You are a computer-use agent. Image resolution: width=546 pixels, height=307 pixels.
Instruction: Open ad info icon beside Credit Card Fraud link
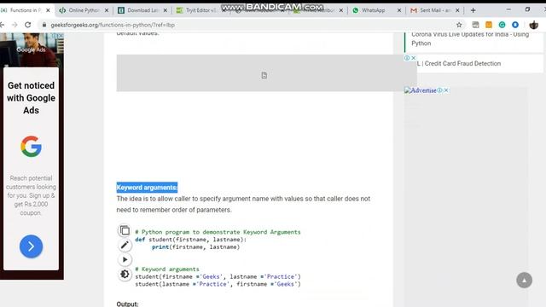407,58
